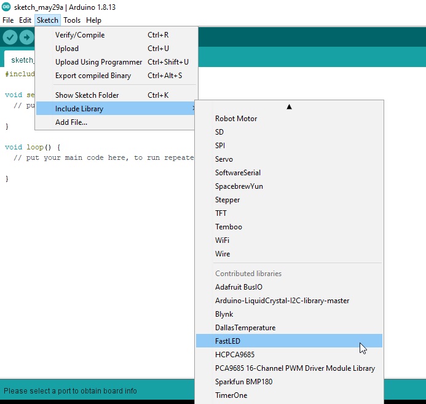This screenshot has width=426, height=404.
Task: Include the Sparkfun BMP180 library
Action: 289,382
